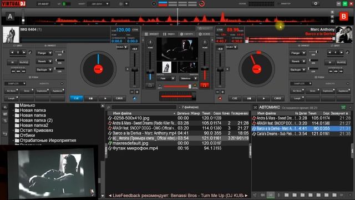Screen dimensions: 355x200
Task: Open right deck SAMPLER dropdown
Action: coord(301,83)
